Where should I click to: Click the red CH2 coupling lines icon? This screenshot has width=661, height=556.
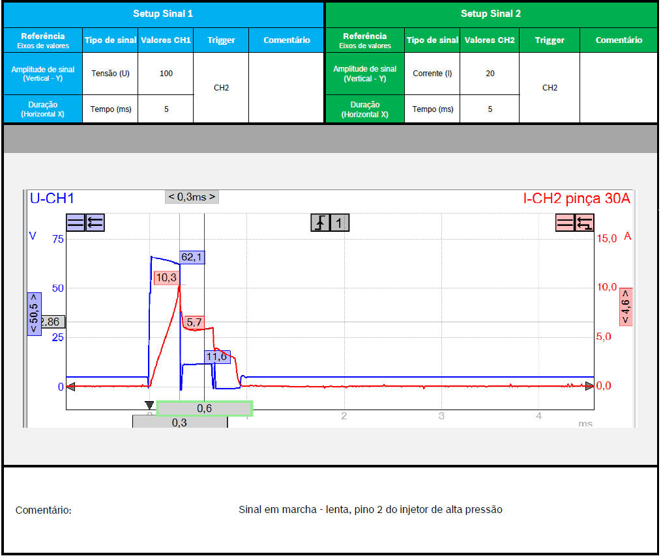point(565,223)
